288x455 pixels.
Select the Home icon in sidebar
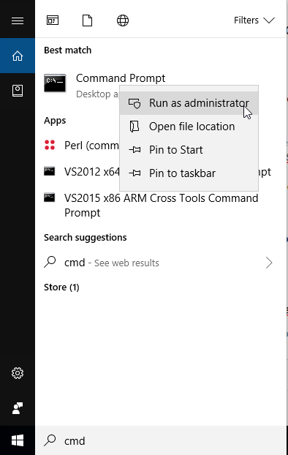pos(18,56)
